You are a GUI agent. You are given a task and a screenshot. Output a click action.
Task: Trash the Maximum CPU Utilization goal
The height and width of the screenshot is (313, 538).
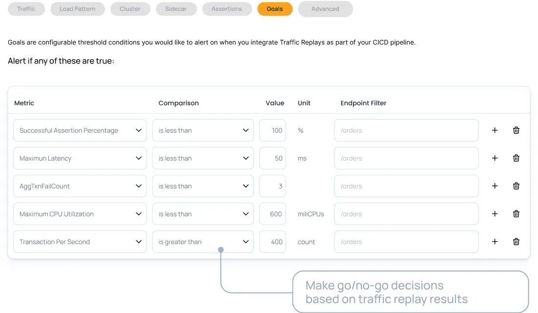coord(516,214)
